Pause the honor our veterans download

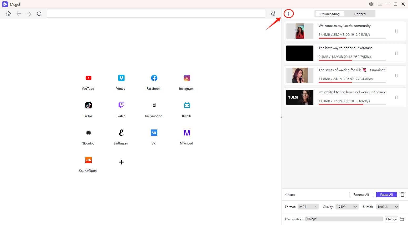[x=396, y=53]
